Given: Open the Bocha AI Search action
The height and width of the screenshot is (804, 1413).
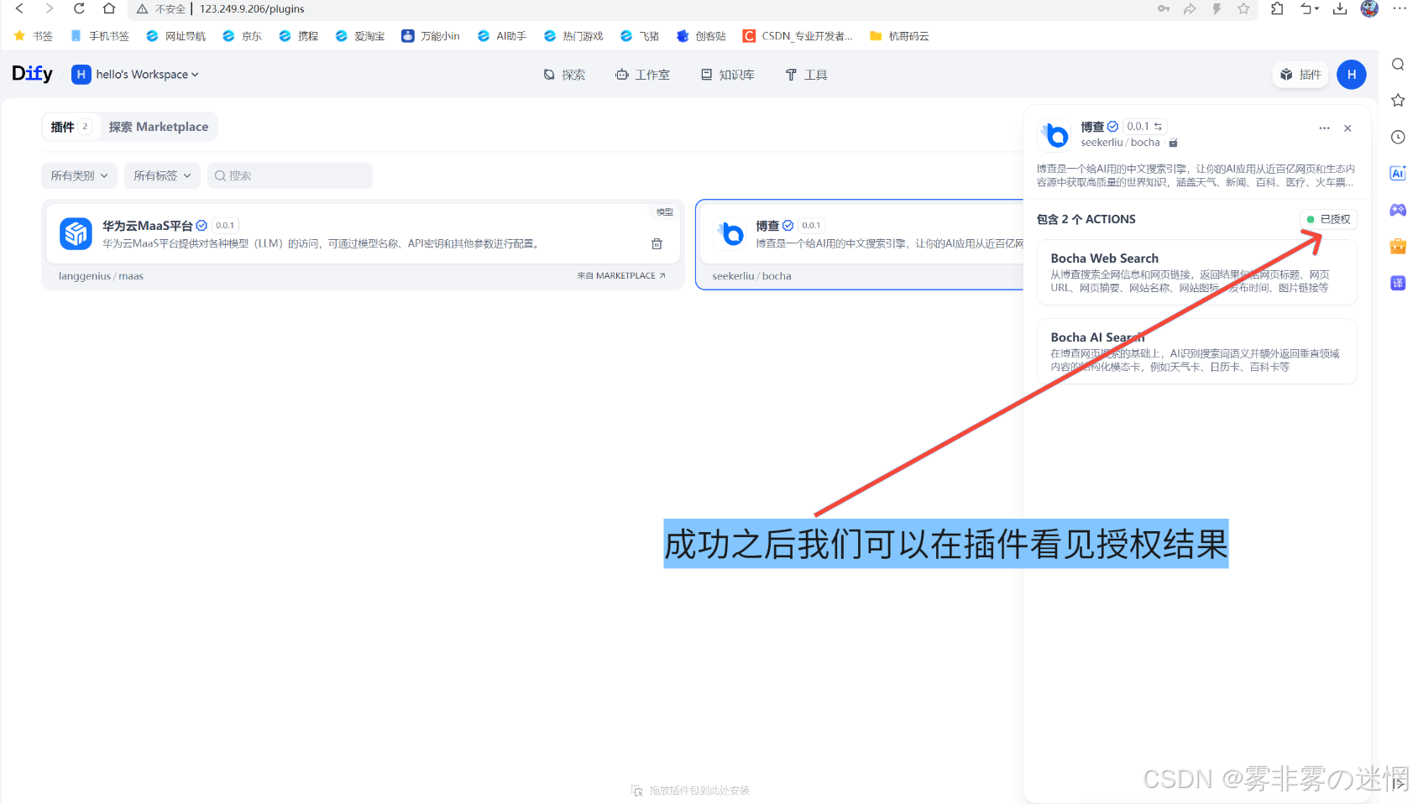Looking at the screenshot, I should (1197, 351).
